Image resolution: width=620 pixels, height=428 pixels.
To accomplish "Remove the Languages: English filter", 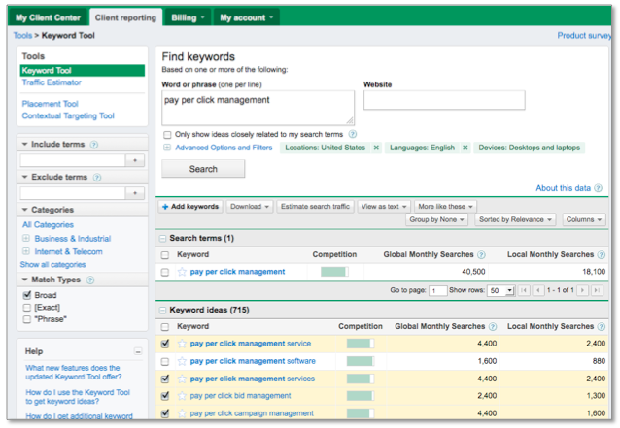I will (x=465, y=148).
